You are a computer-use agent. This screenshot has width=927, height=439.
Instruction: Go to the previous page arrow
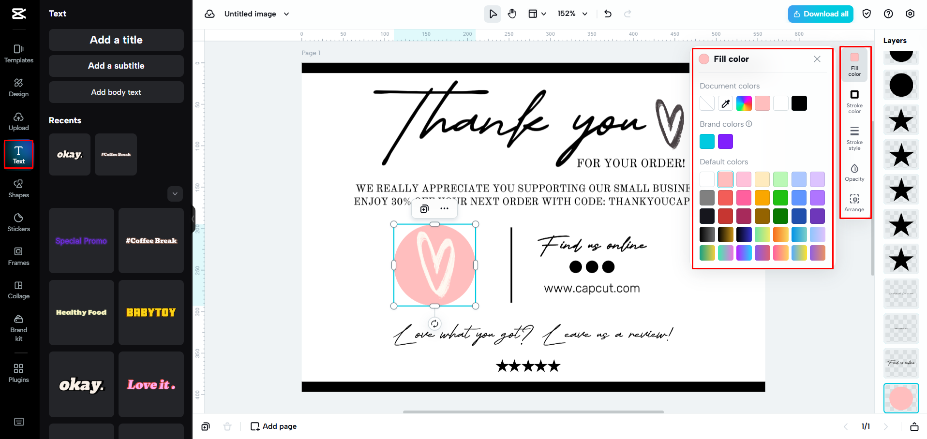[x=845, y=426]
